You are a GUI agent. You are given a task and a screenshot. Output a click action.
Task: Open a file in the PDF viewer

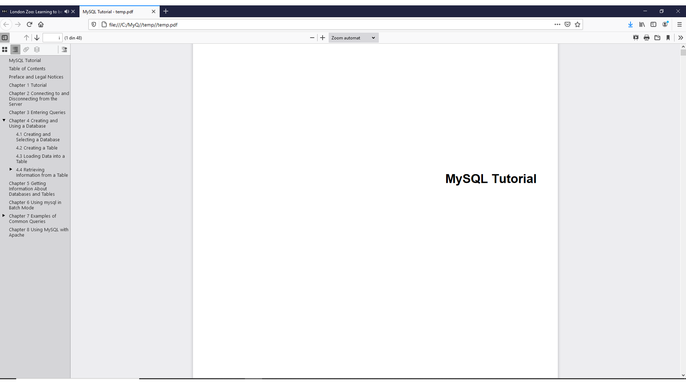(657, 38)
